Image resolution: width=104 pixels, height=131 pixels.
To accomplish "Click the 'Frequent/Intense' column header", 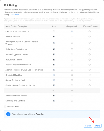I will (91, 26).
